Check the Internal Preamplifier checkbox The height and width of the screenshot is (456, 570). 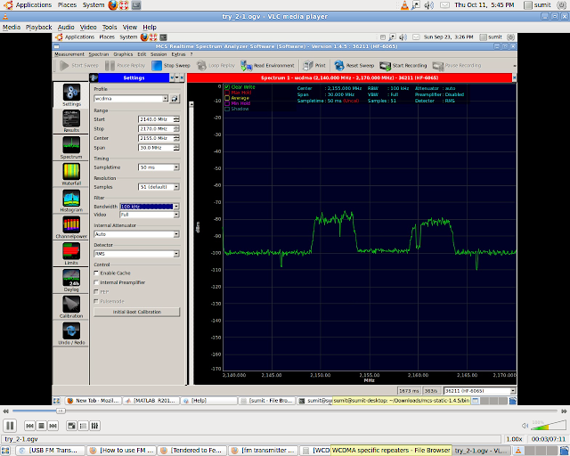96,282
